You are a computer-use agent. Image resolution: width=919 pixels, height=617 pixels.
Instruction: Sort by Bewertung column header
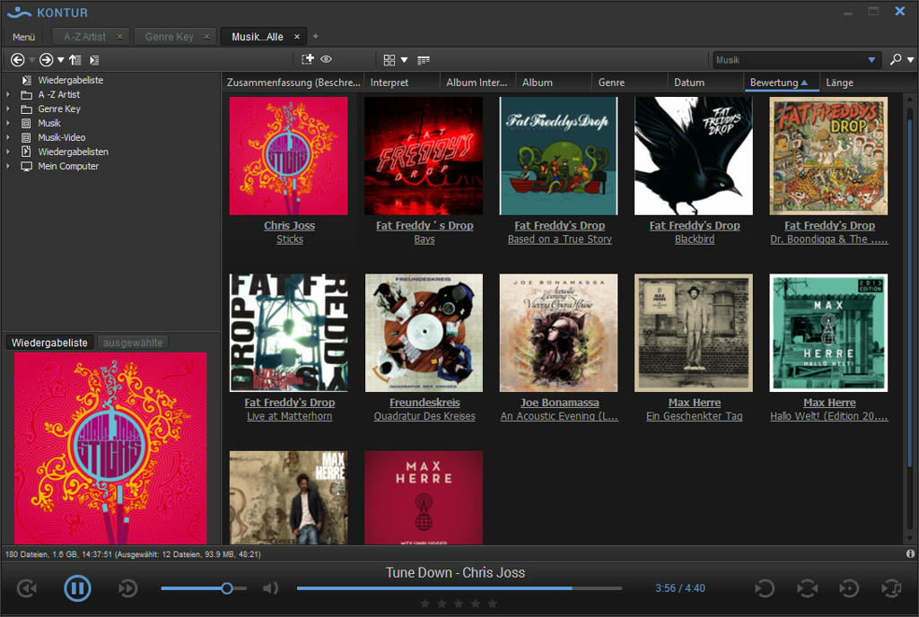pyautogui.click(x=781, y=83)
